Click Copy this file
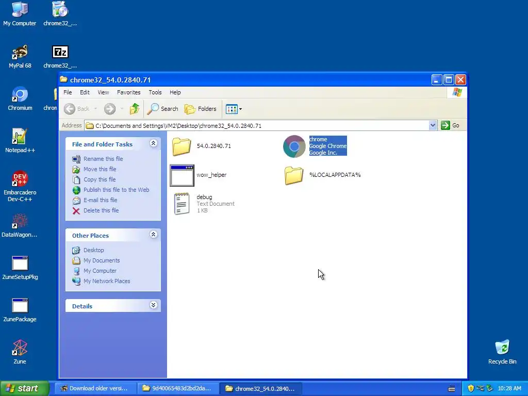 [100, 179]
